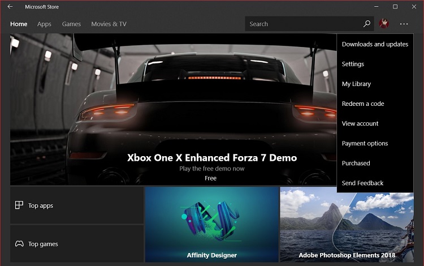The width and height of the screenshot is (424, 266).
Task: Open Settings from the menu
Action: click(x=375, y=64)
